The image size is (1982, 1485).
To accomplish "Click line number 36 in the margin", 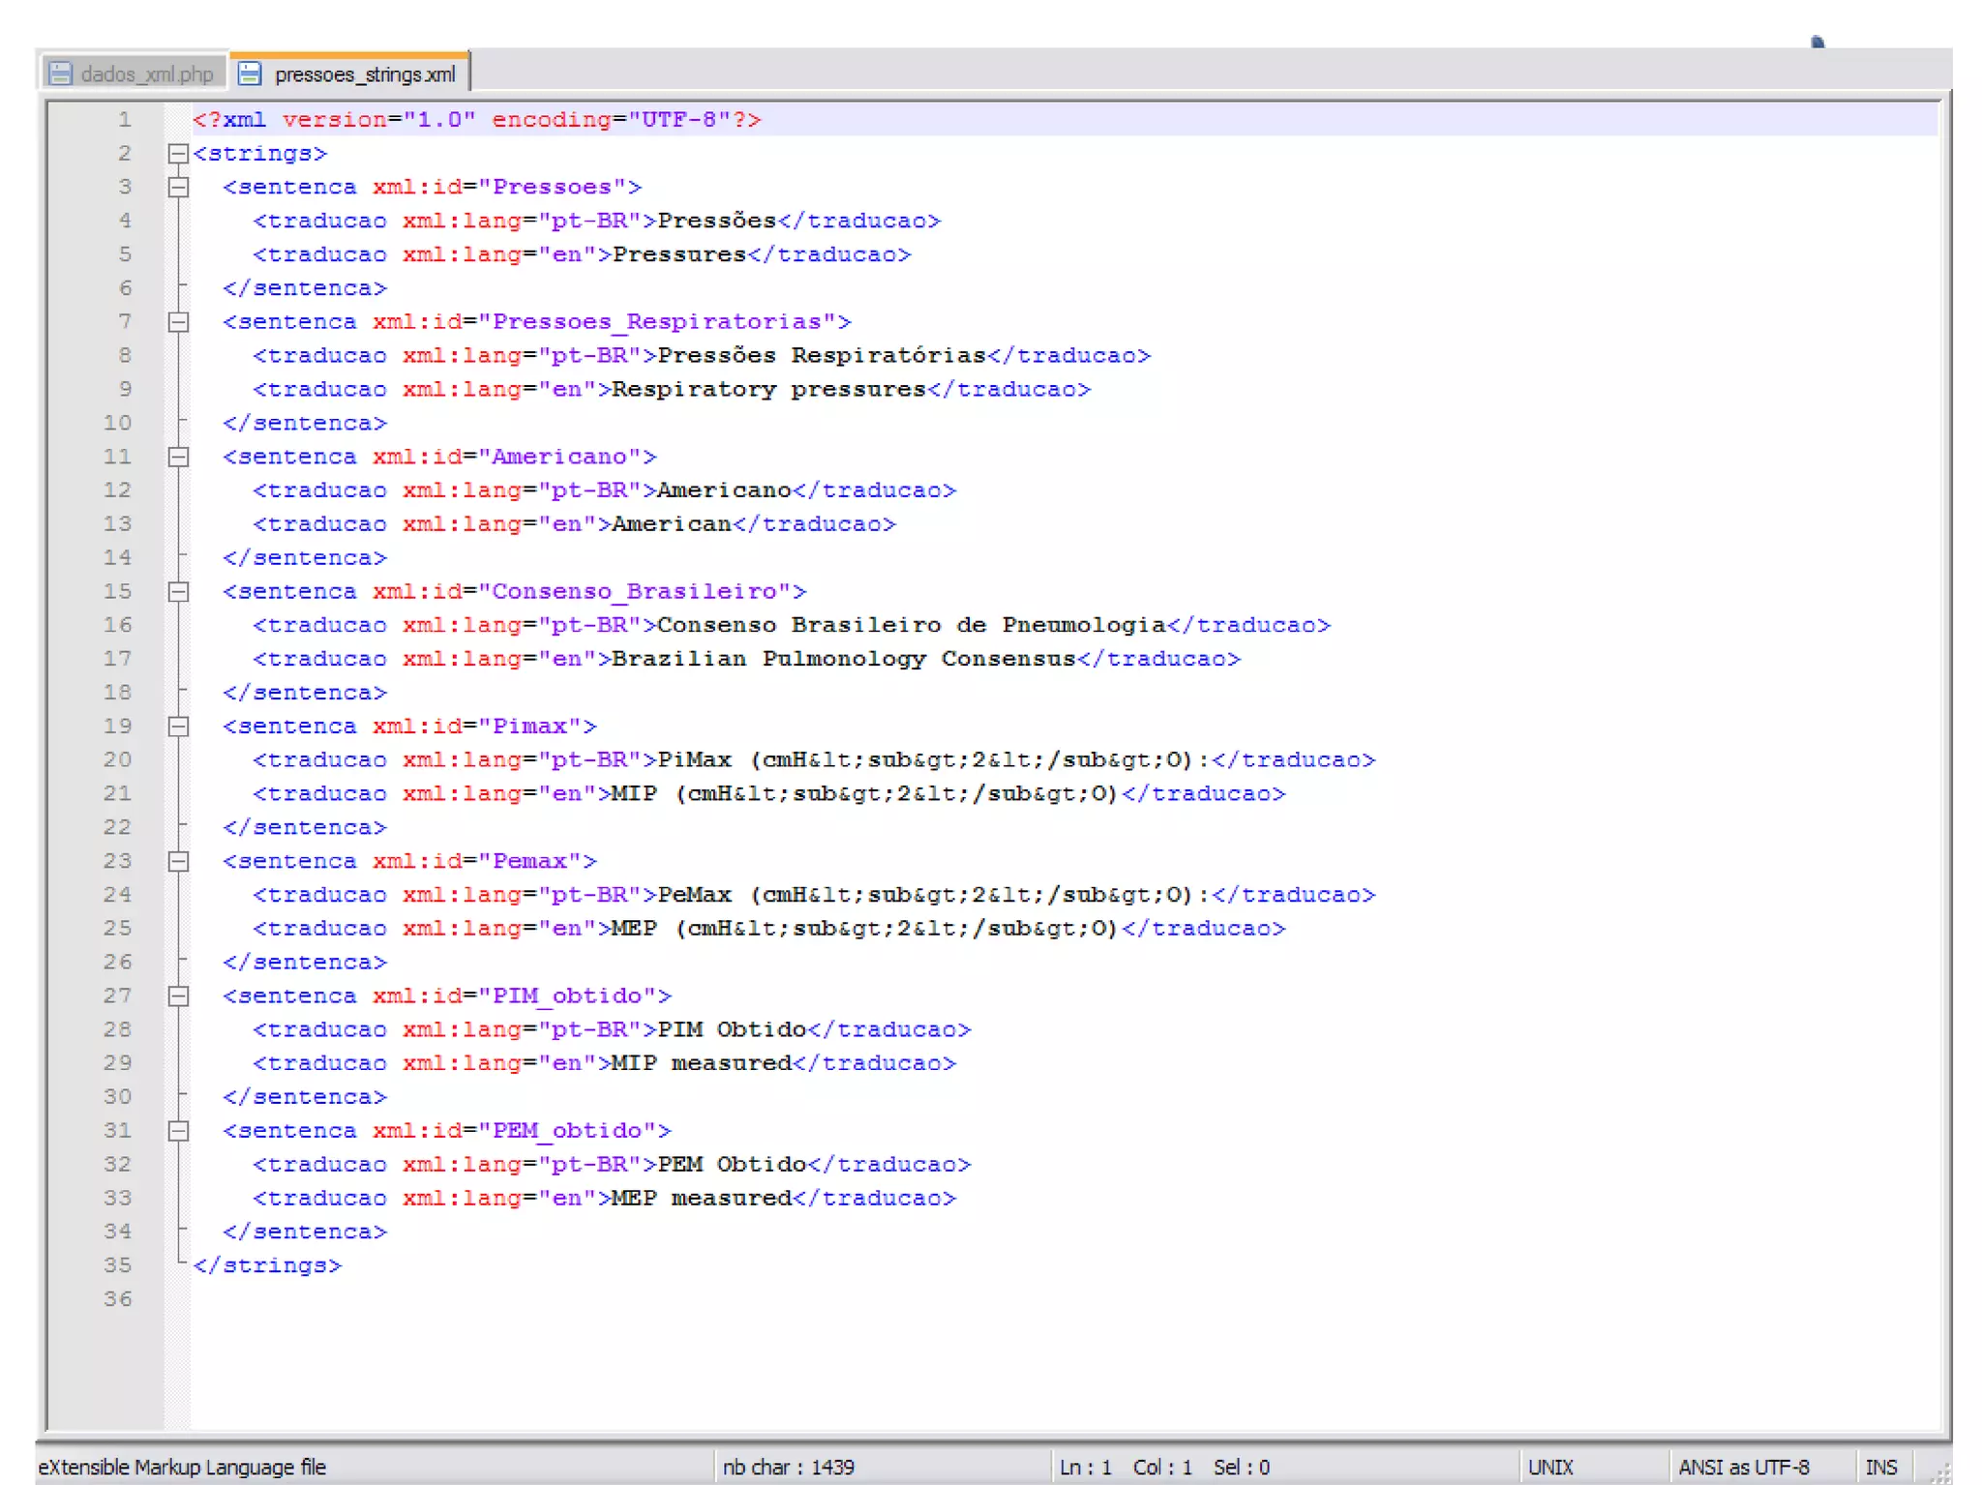I will pos(117,1299).
